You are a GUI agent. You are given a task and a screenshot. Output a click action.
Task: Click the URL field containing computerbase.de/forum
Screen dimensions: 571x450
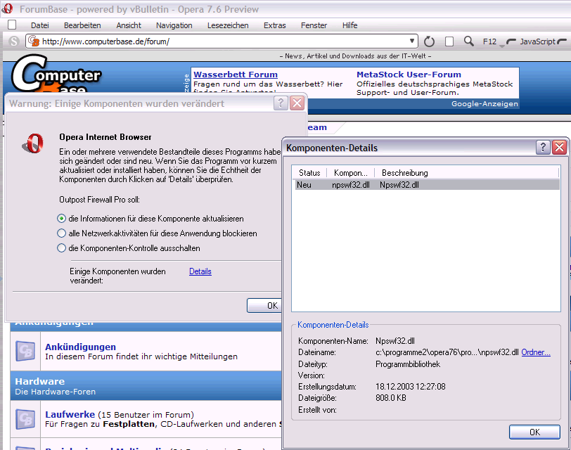222,41
